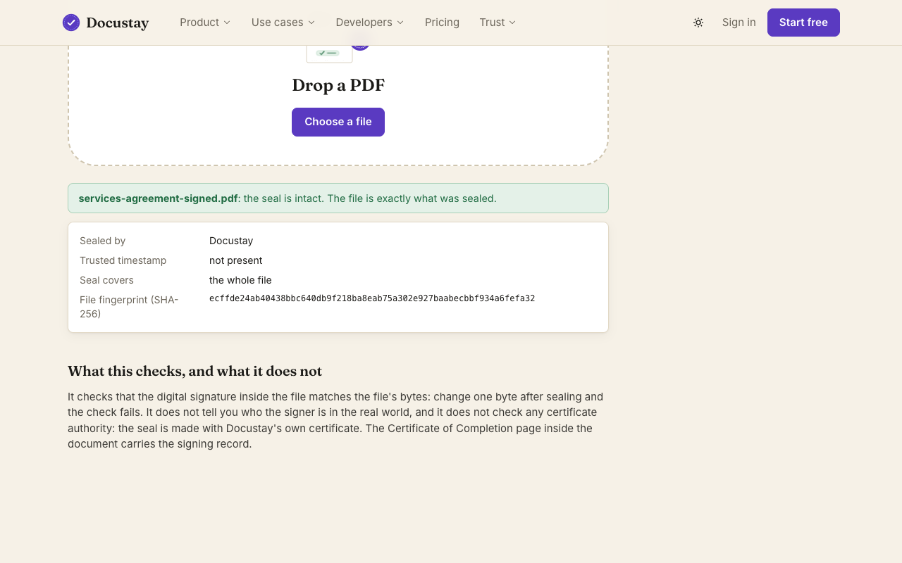Image resolution: width=902 pixels, height=563 pixels.
Task: Click the document illustration in drop zone
Action: coord(337,53)
